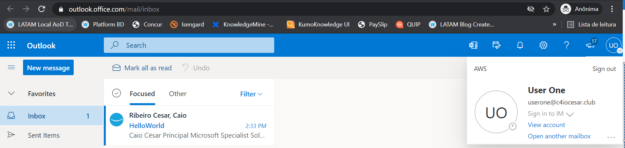Click the Search mail box
Screen dimensions: 625x148
click(x=189, y=45)
